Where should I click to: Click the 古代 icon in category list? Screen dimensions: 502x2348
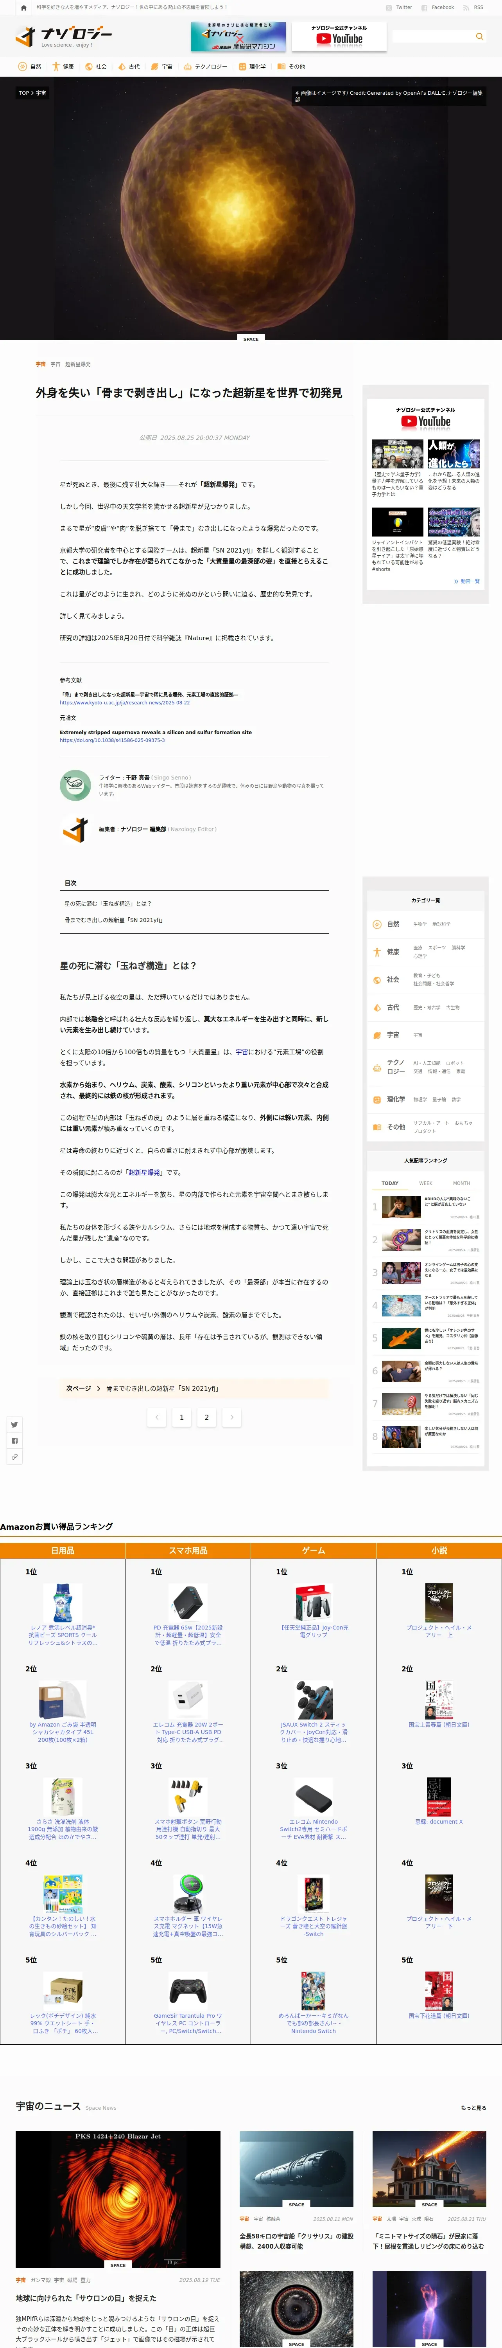[377, 1007]
